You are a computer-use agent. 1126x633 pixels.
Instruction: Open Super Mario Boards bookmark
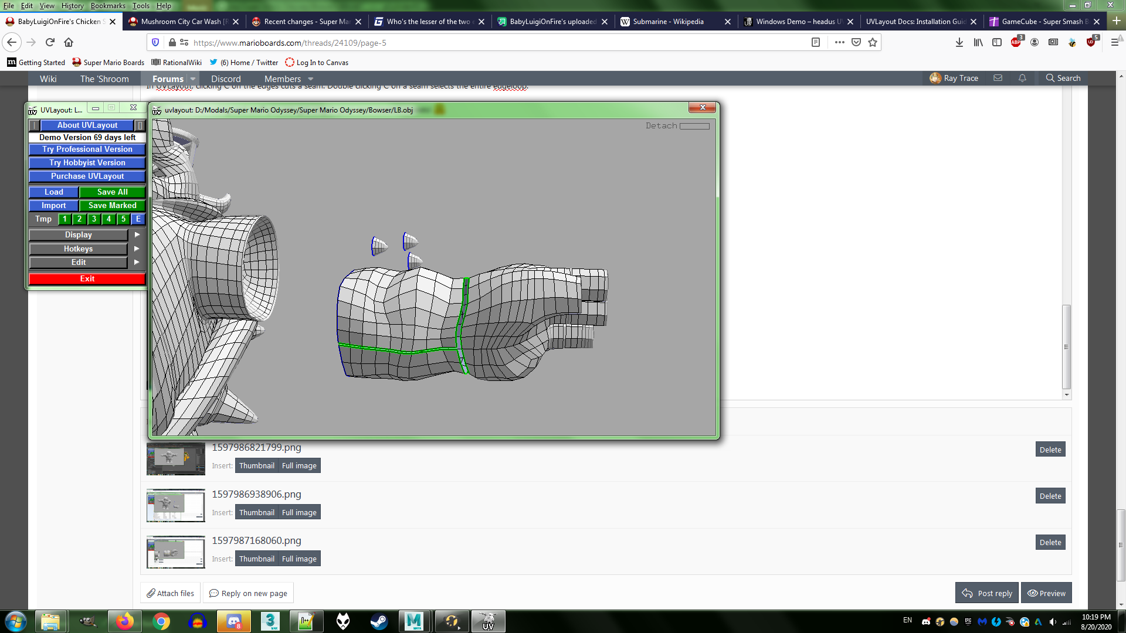point(108,63)
